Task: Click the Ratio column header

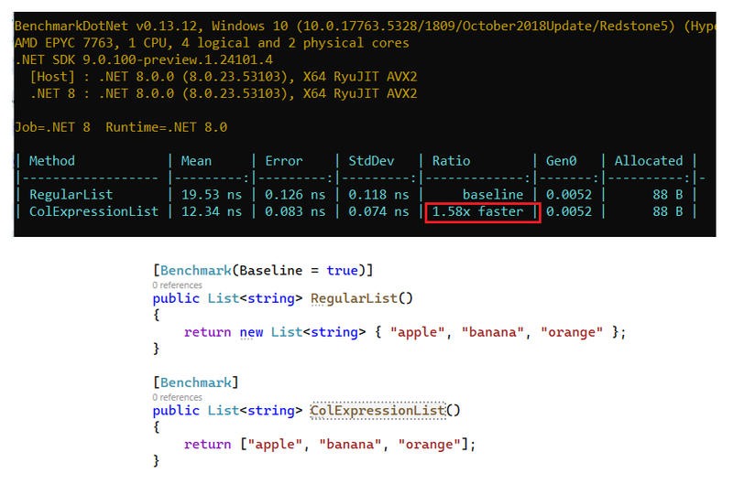Action: [451, 161]
